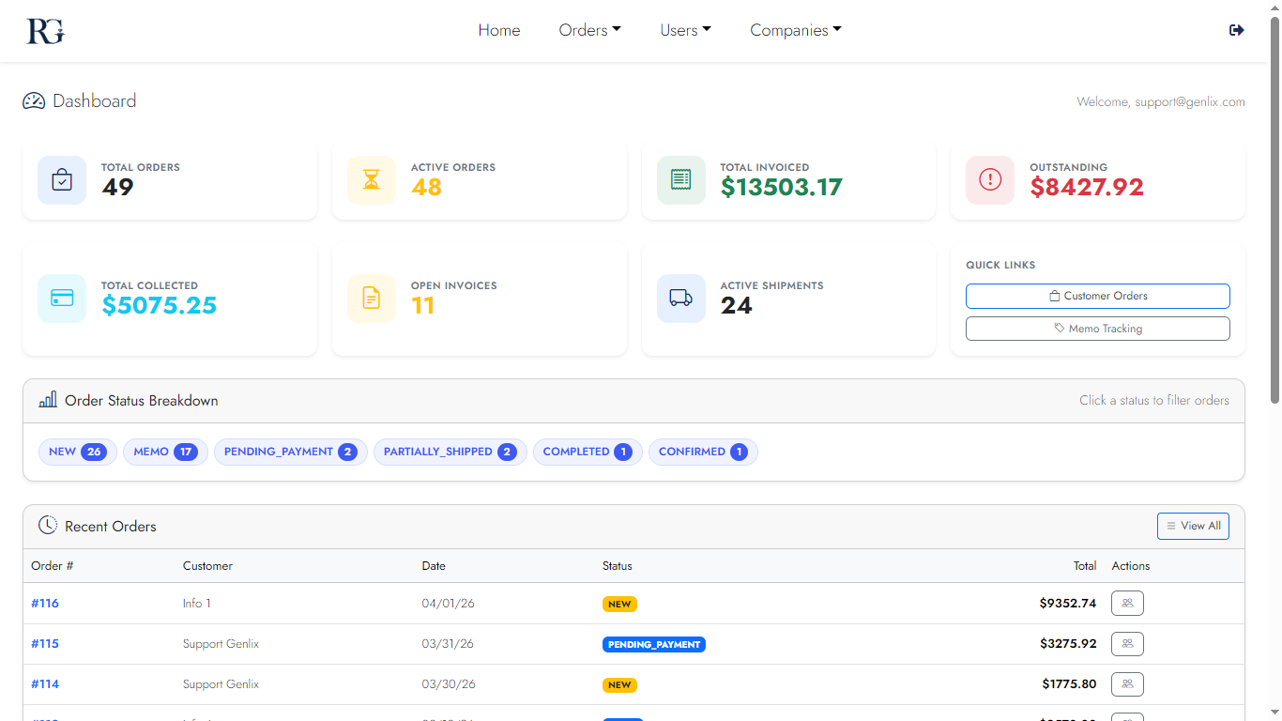The width and height of the screenshot is (1282, 721).
Task: Open the Companies dropdown menu
Action: pyautogui.click(x=795, y=30)
